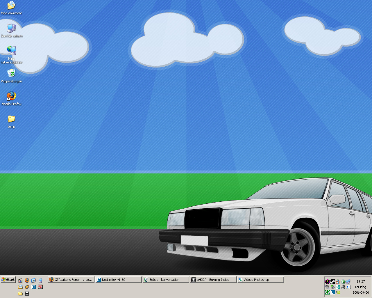Launch Firefox from the Quick Launch bar
This screenshot has height=298, width=372.
coord(27,280)
